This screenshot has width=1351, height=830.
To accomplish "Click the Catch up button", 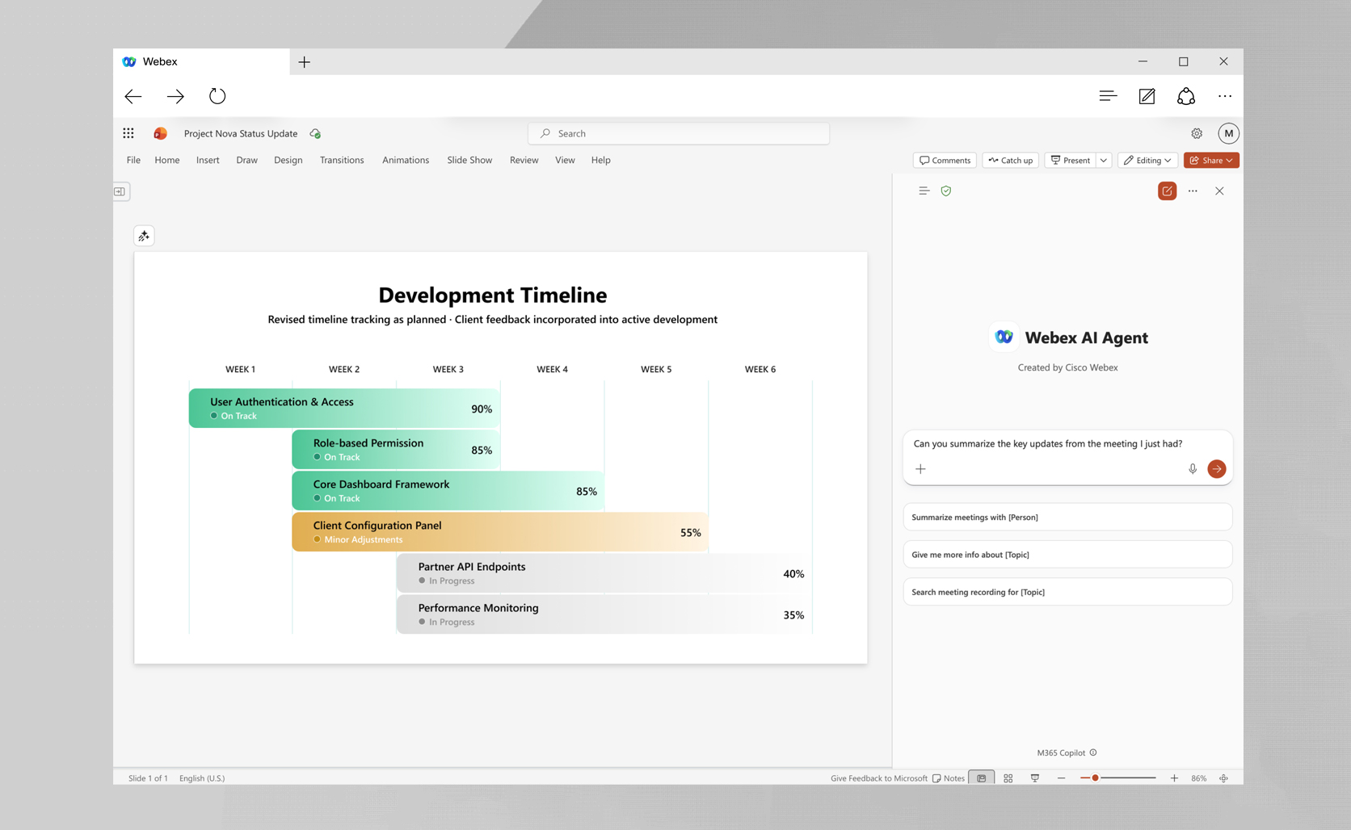I will pyautogui.click(x=1010, y=160).
